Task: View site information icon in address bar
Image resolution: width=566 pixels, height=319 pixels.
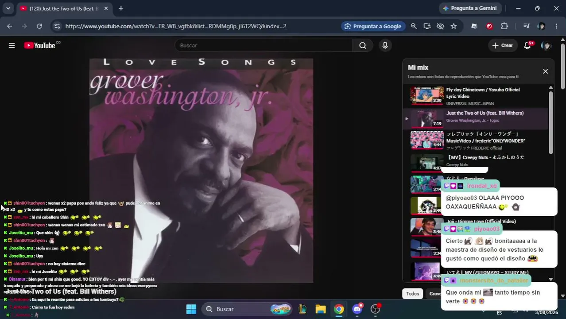Action: (57, 26)
